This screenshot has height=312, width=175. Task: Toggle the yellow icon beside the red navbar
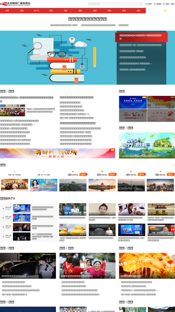click(165, 11)
